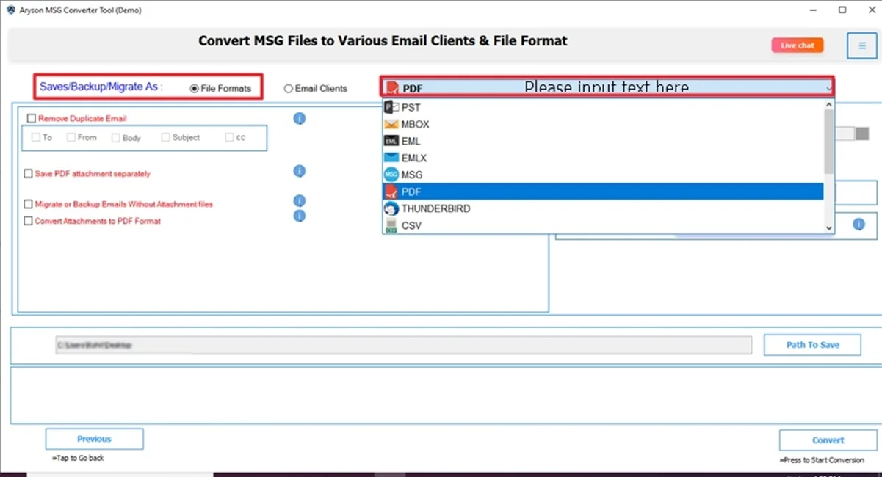Tick the From checkbox
Viewport: 882px width, 477px height.
coord(71,137)
